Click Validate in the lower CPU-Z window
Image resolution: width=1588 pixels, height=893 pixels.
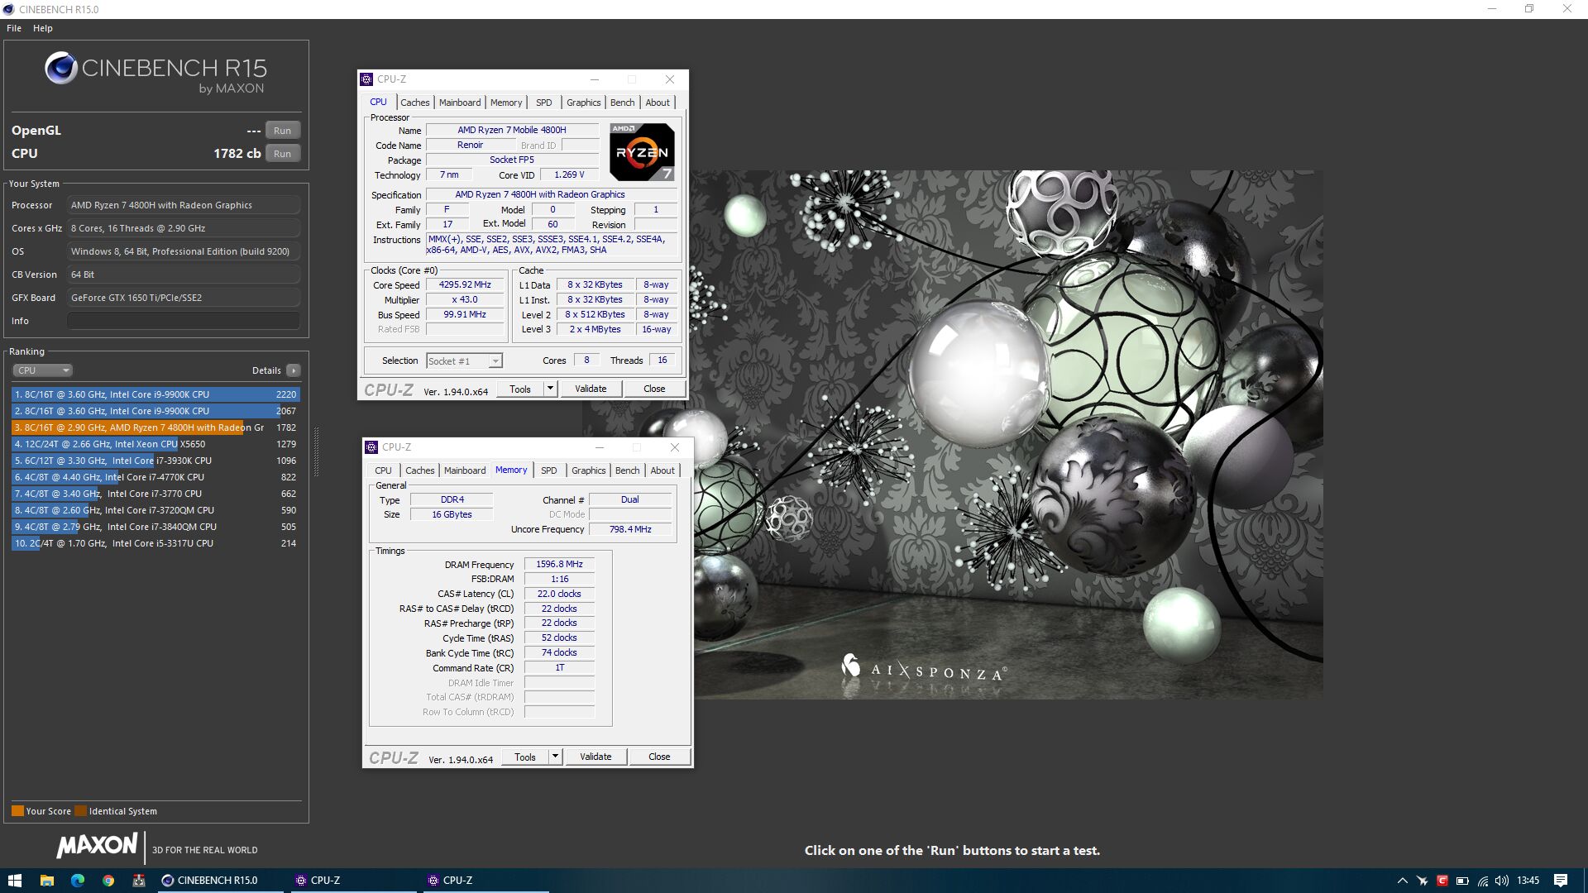(595, 757)
